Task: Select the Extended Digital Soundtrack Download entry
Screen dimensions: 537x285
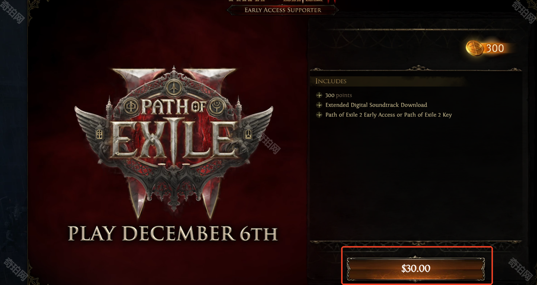Action: click(x=376, y=105)
